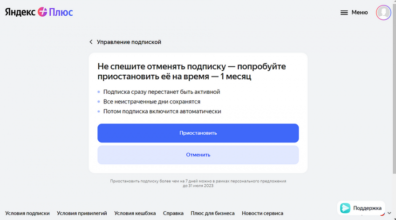Open the Плюс для бизнеса link
This screenshot has width=396, height=220.
pyautogui.click(x=212, y=214)
